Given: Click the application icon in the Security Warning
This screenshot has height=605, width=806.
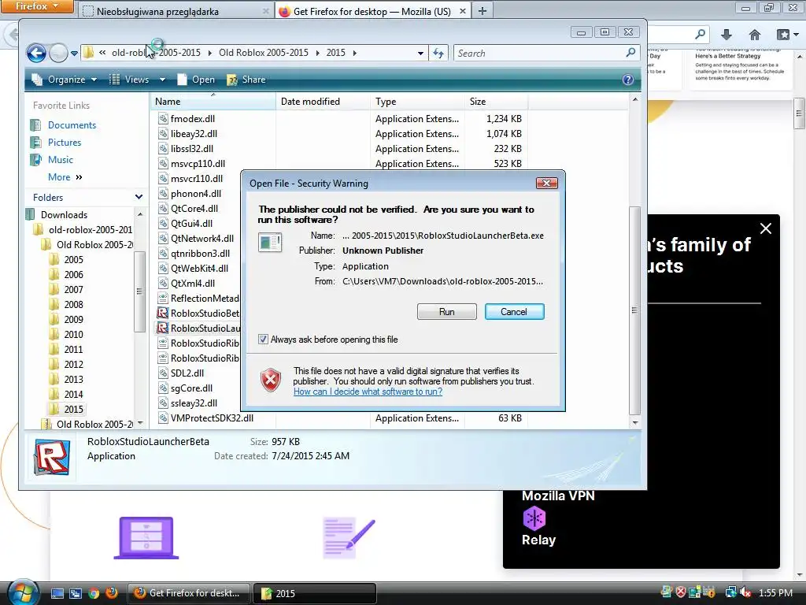Looking at the screenshot, I should point(271,243).
